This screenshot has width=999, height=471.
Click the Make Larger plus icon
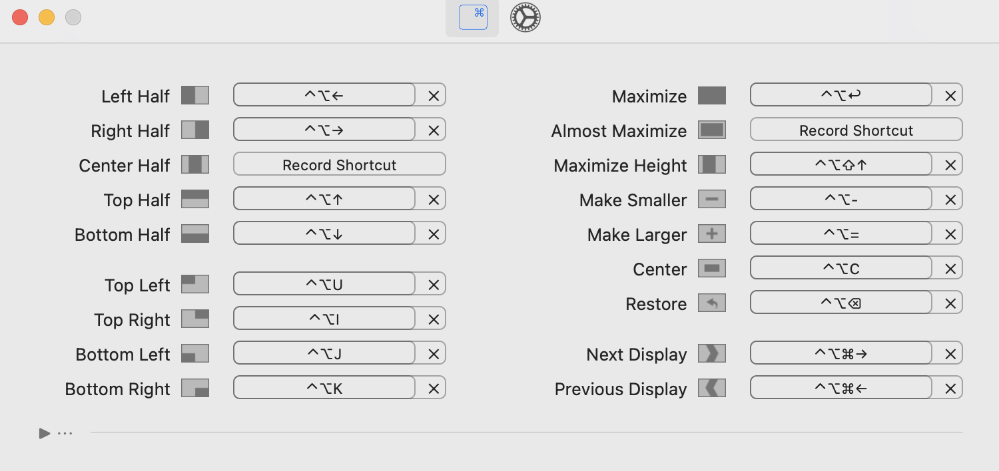[712, 234]
